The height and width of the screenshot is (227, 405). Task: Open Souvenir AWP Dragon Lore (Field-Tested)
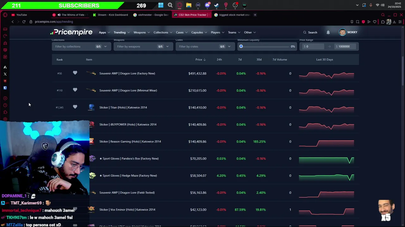pos(127,193)
